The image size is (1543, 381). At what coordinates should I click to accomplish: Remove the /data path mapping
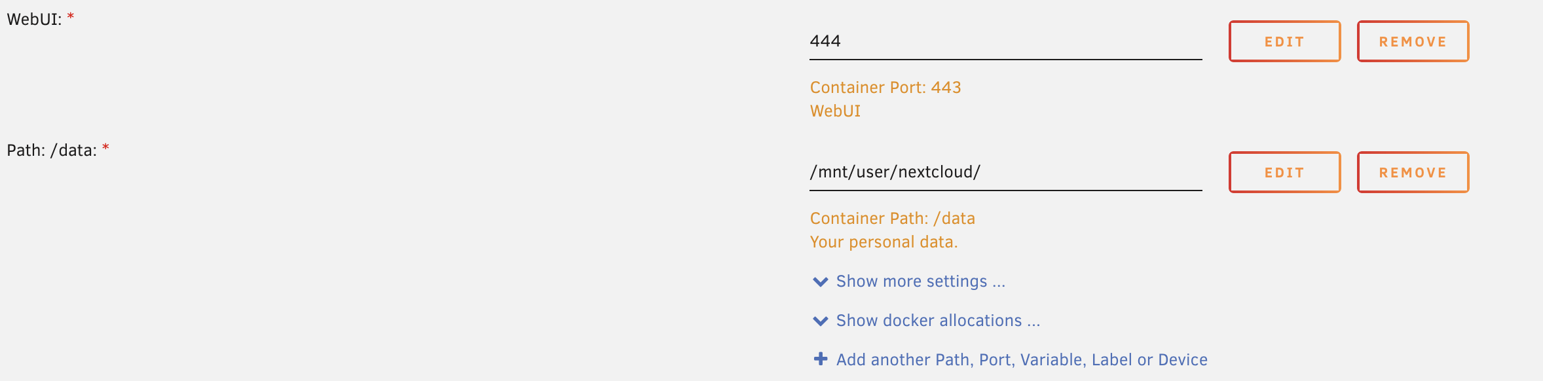click(x=1413, y=172)
